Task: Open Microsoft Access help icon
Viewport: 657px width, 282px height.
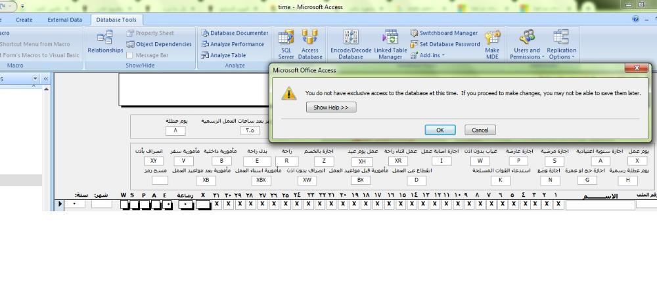Action: tap(636, 19)
